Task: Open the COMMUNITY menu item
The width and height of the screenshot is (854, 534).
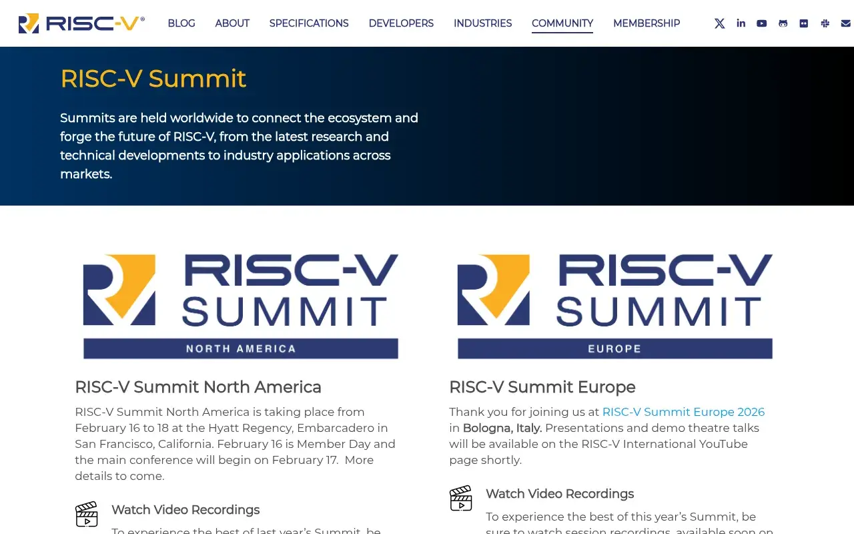Action: [562, 23]
